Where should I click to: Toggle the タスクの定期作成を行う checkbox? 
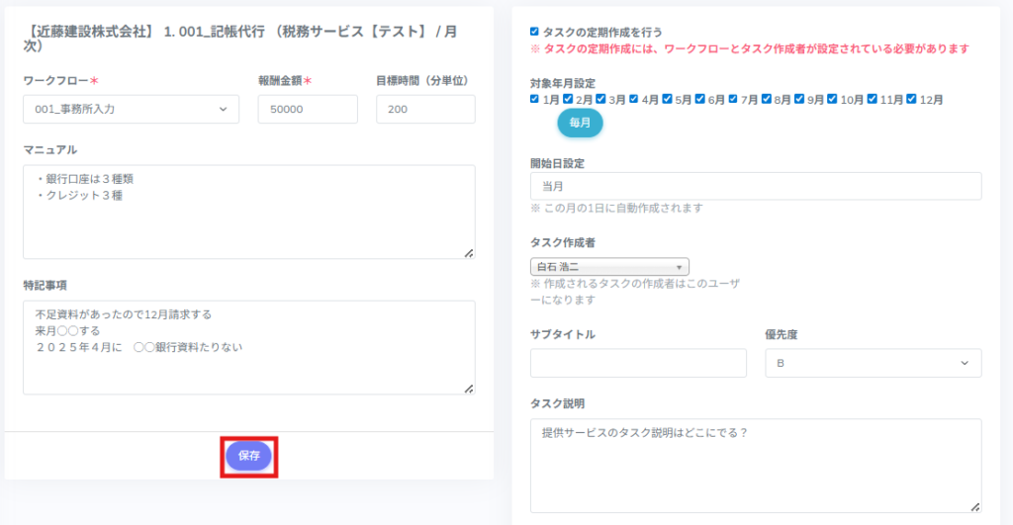(535, 32)
